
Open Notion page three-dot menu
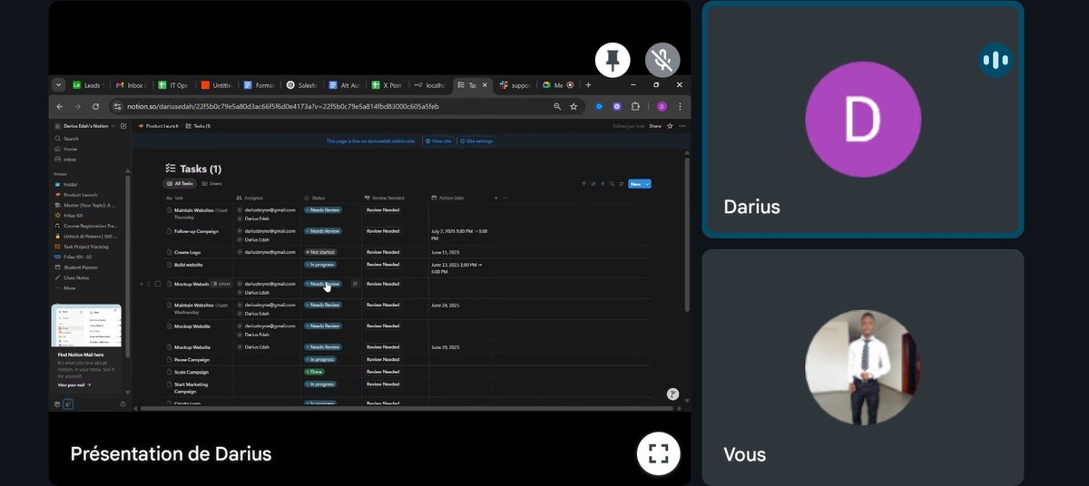[681, 126]
